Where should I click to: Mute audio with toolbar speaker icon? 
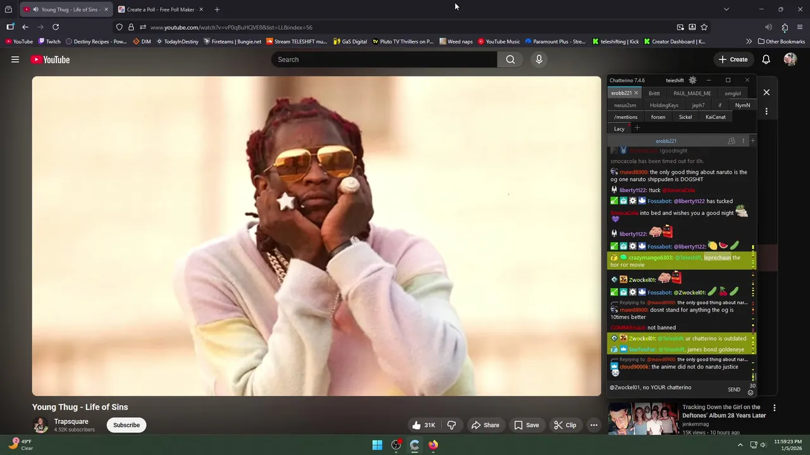point(768,27)
